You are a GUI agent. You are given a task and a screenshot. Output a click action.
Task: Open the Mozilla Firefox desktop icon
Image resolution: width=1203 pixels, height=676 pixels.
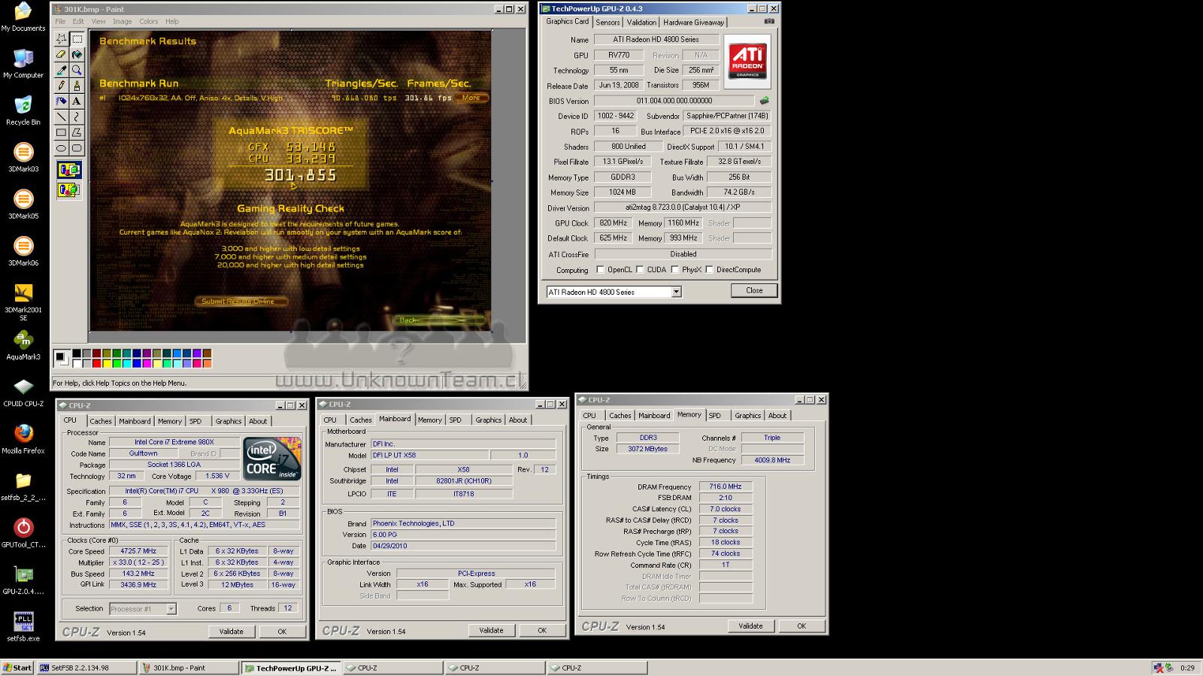23,439
